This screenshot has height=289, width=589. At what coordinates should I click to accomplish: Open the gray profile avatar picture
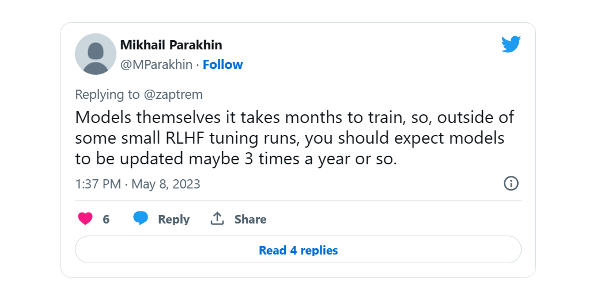pyautogui.click(x=96, y=54)
